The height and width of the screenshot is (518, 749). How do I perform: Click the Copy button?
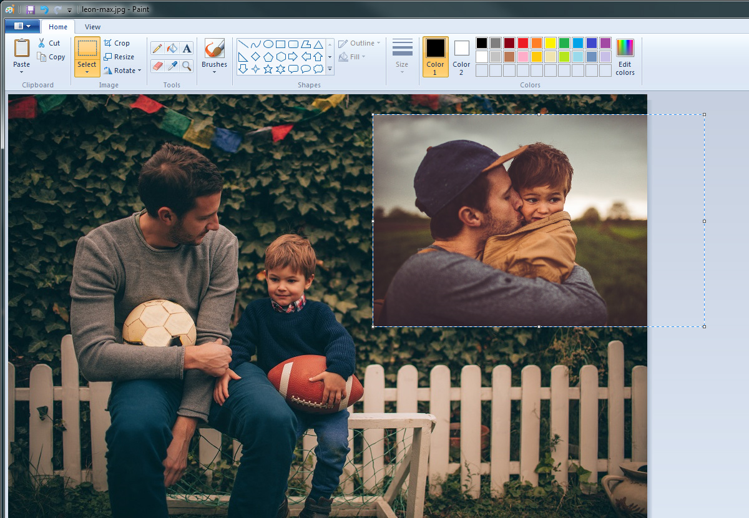[51, 57]
